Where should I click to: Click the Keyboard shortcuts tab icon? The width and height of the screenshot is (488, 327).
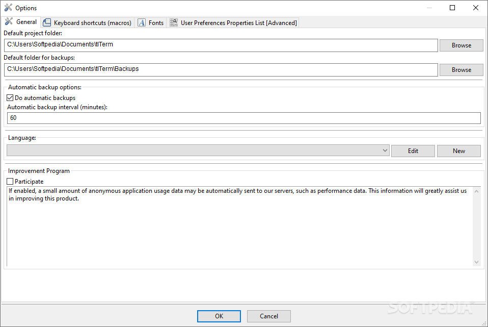[47, 22]
